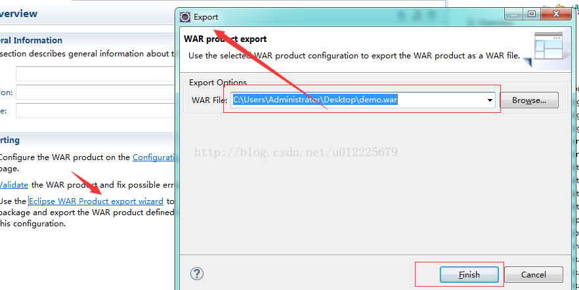Follow the Validate link

click(x=14, y=185)
